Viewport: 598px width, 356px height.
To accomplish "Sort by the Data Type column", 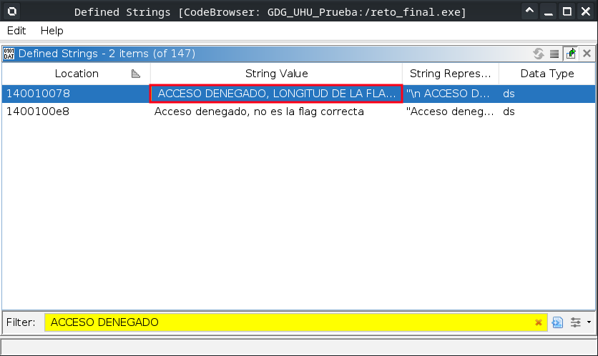I will [x=547, y=74].
